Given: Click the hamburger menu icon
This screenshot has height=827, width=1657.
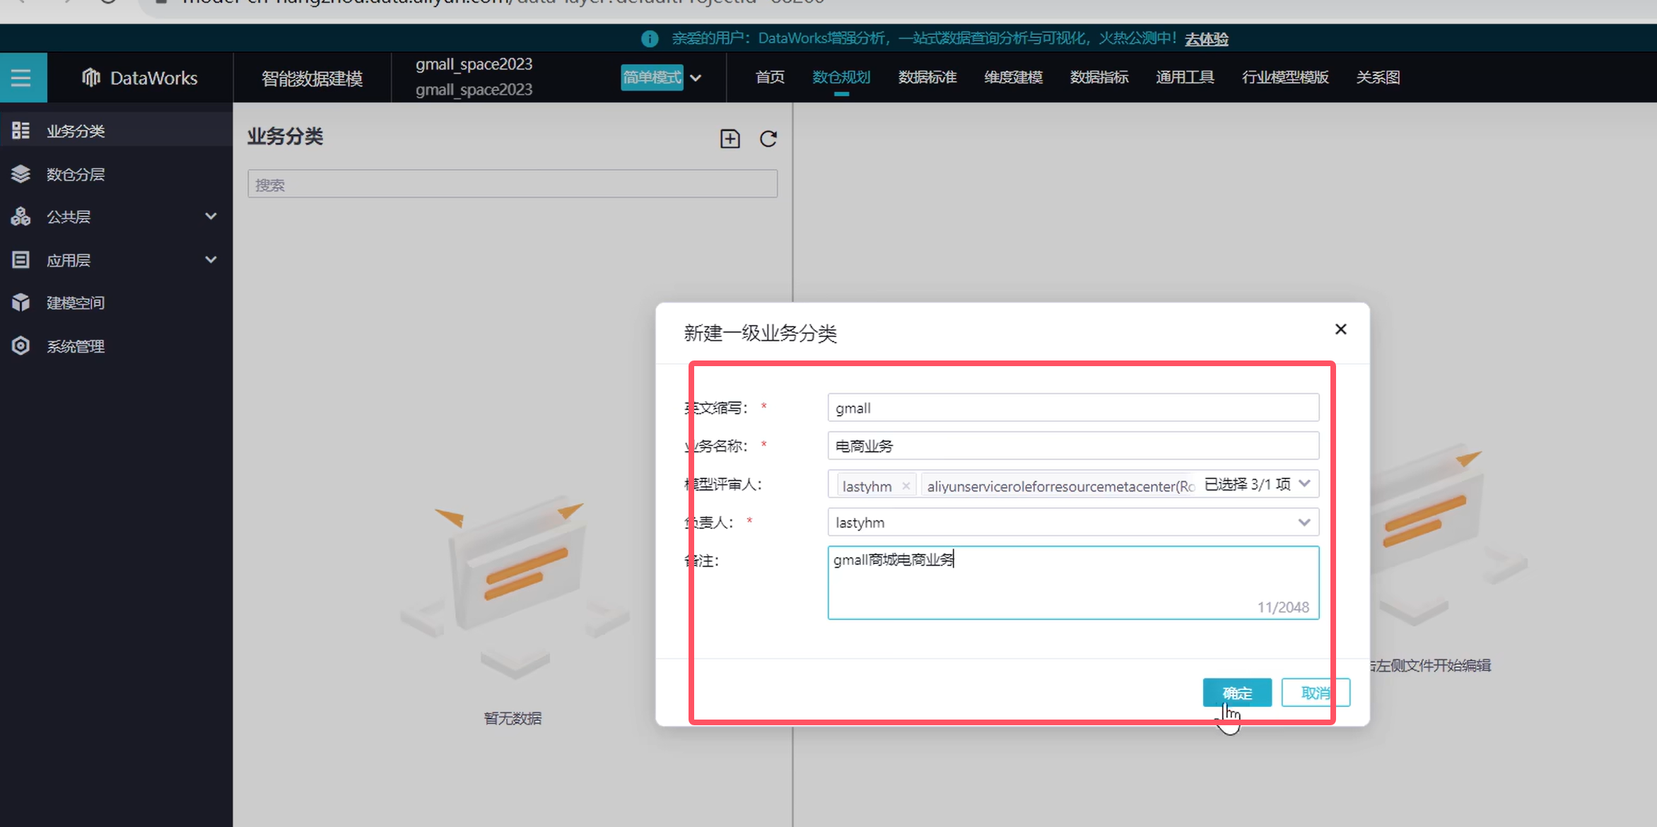Looking at the screenshot, I should tap(21, 78).
